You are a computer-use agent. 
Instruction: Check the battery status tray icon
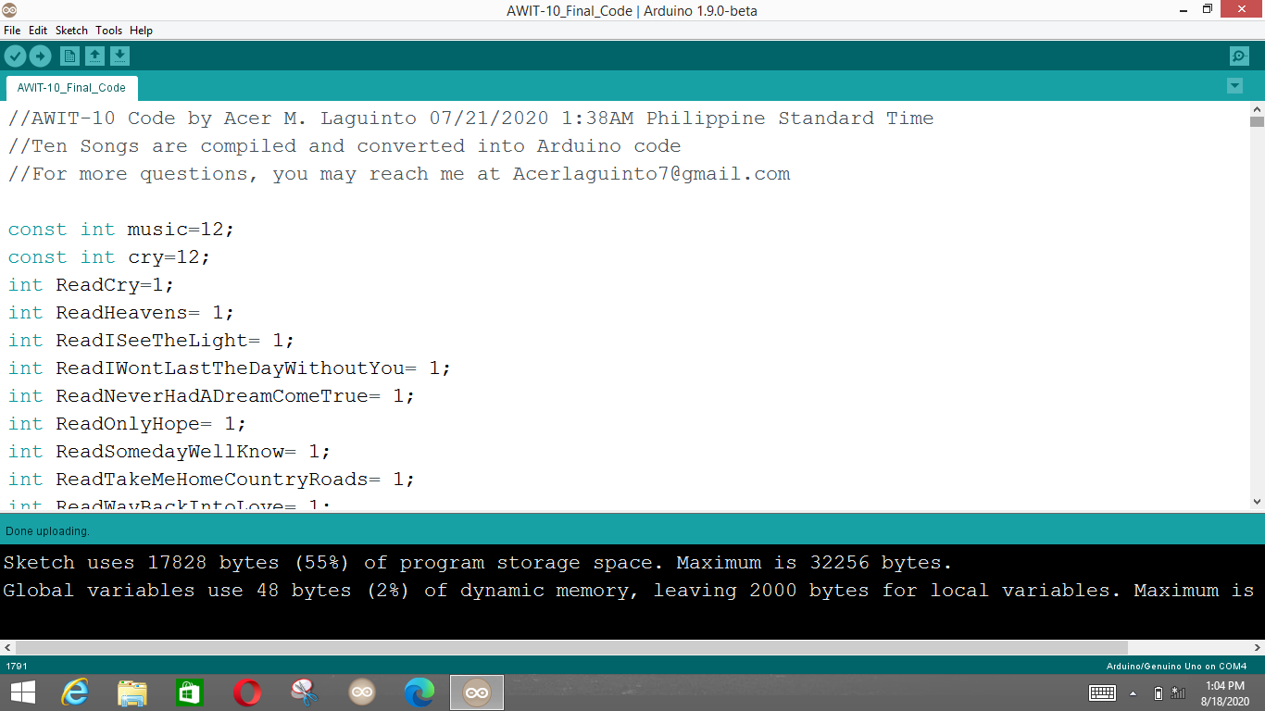pos(1159,692)
